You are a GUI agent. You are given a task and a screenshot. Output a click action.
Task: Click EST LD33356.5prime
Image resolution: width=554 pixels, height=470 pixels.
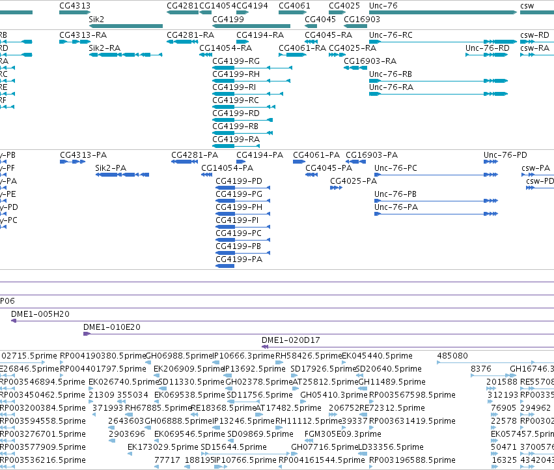[391, 447]
